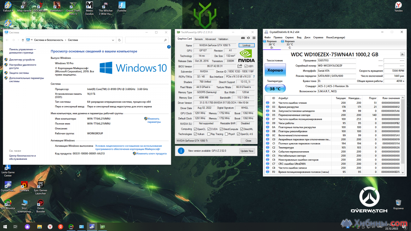The width and height of the screenshot is (411, 231).
Task: Click Lookup button in GPU-Z
Action: point(247,45)
